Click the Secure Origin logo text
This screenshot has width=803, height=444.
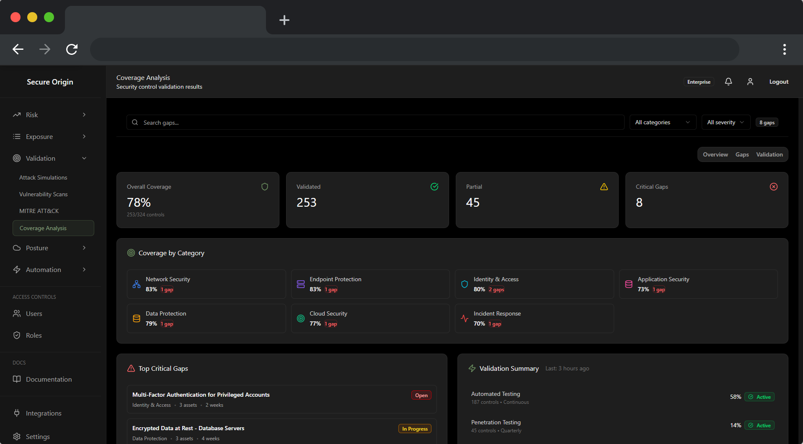tap(50, 82)
